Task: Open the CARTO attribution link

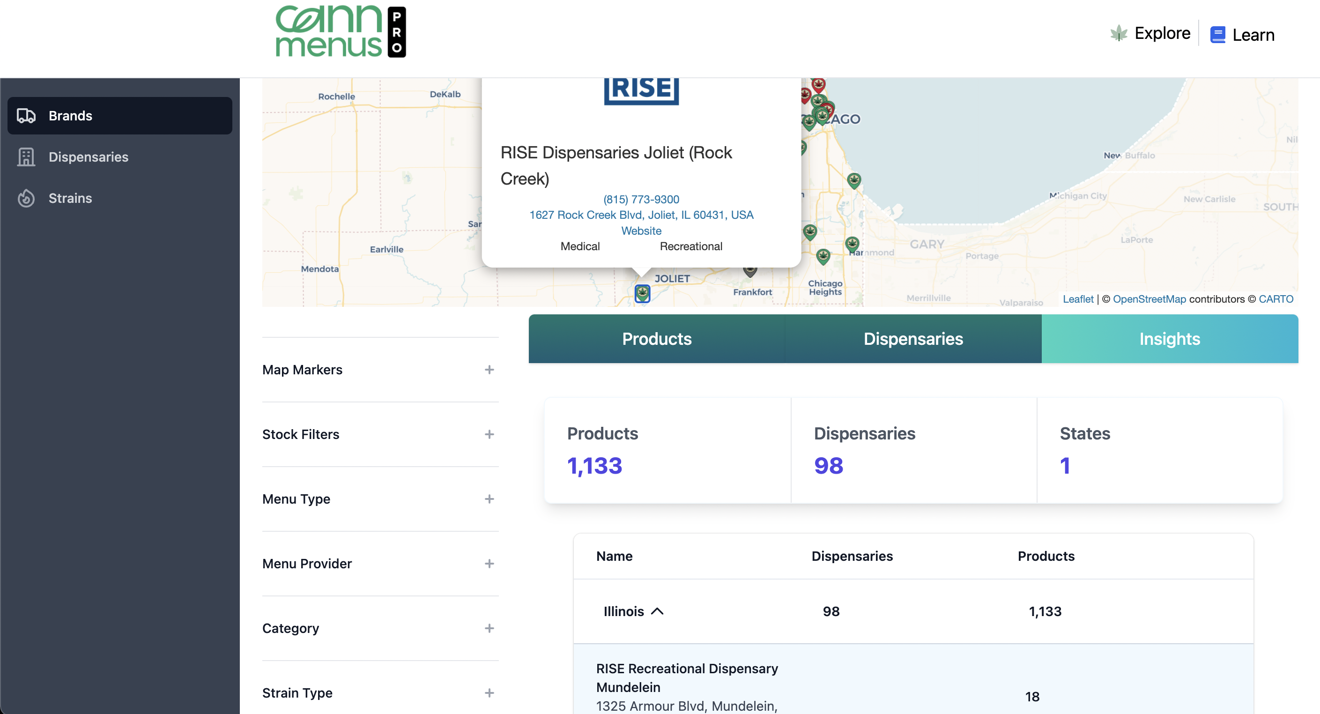Action: (1276, 299)
